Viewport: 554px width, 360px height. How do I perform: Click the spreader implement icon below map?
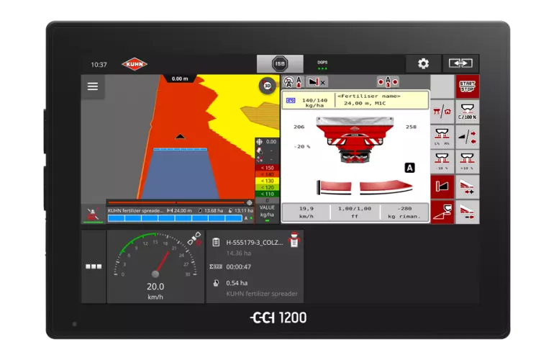point(93,214)
